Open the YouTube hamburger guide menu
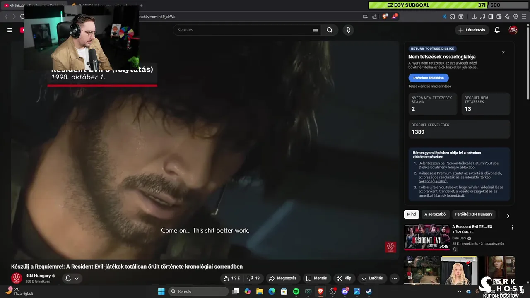Screen dimensions: 530x298 click(x=10, y=30)
